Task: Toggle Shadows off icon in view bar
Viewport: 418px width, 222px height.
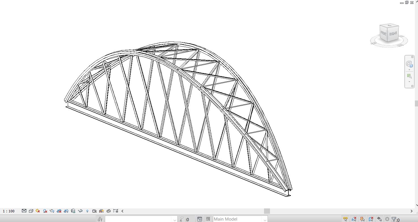Action: click(45, 211)
